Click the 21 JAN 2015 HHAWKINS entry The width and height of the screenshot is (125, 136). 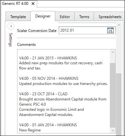pos(48,58)
